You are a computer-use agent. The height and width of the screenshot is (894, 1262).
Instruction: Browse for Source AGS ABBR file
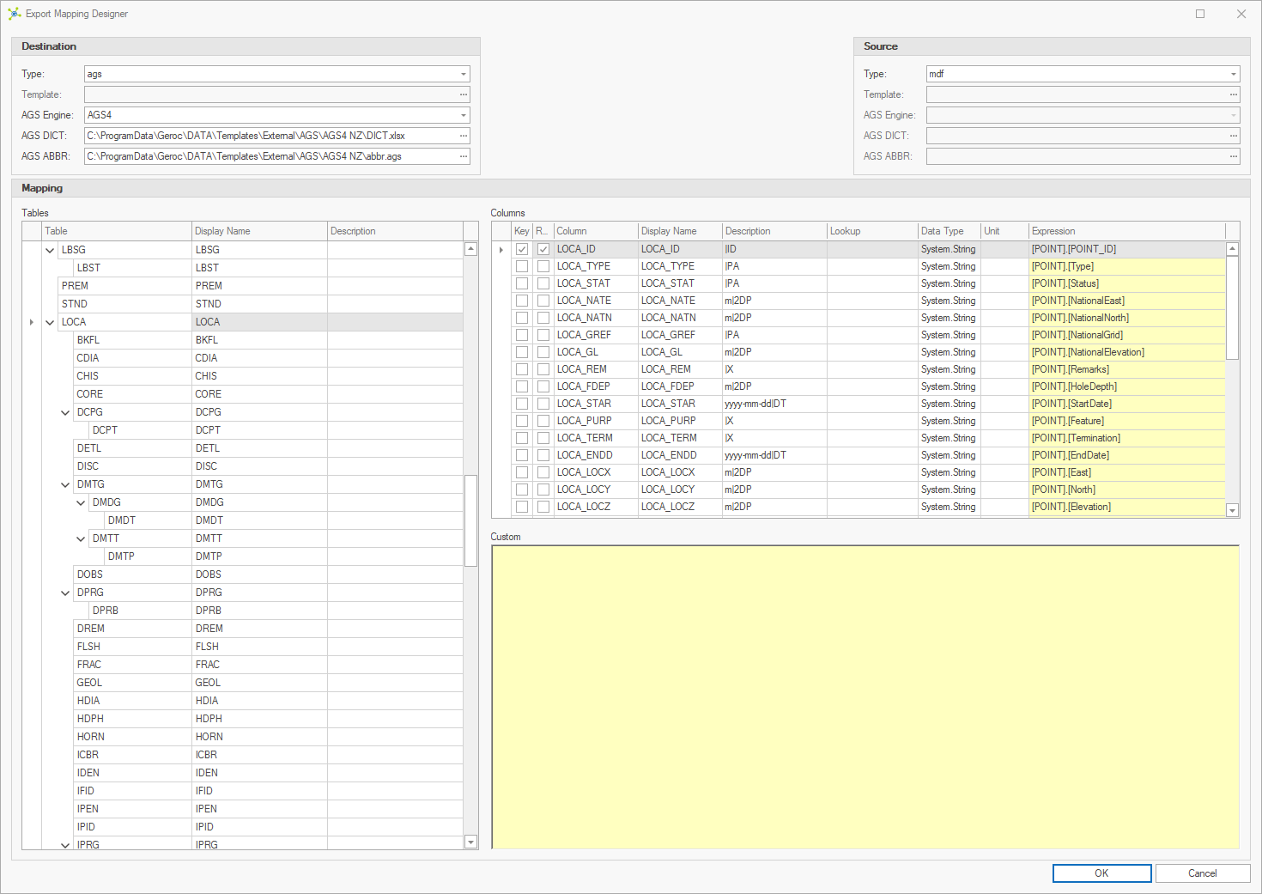(1234, 156)
